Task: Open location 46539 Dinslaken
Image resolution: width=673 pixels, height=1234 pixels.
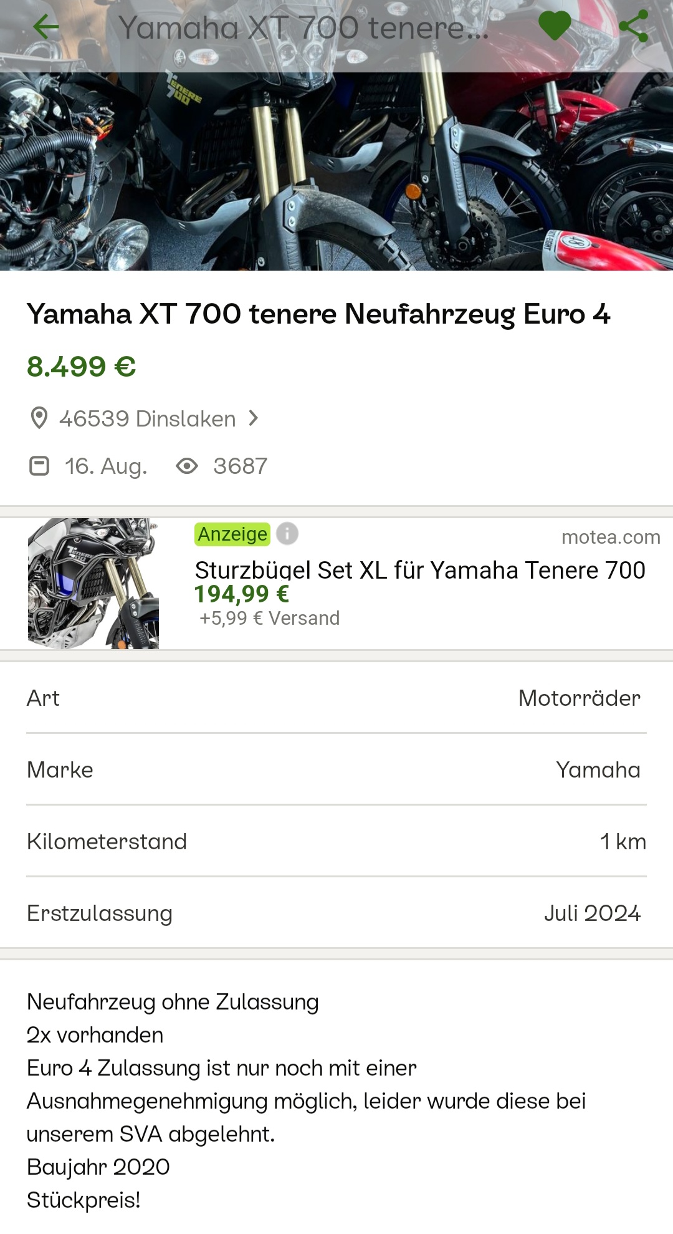Action: [x=147, y=419]
